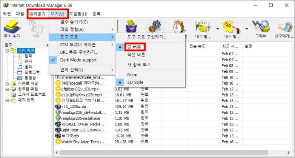
Task: Click the greyed Resume (시작) toolbar icon
Action: tap(36, 26)
